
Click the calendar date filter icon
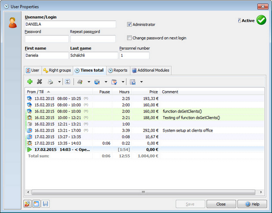click(114, 82)
